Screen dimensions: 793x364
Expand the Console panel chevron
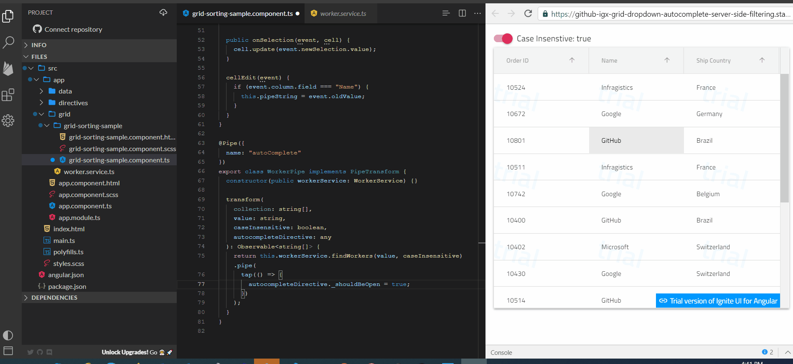(x=788, y=352)
